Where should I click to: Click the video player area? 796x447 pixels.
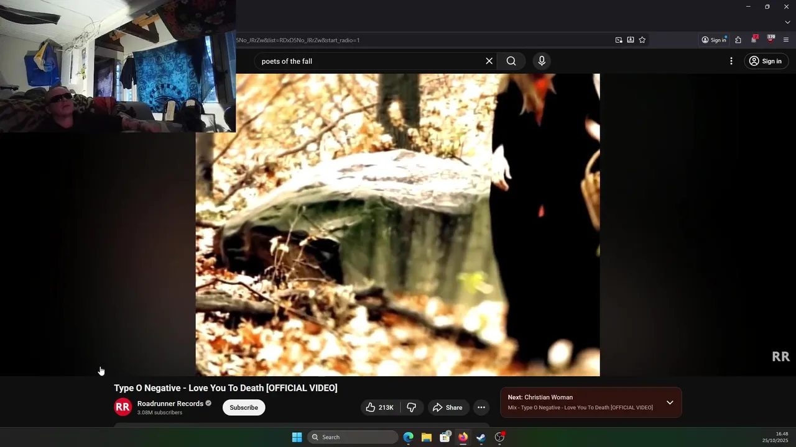point(398,225)
